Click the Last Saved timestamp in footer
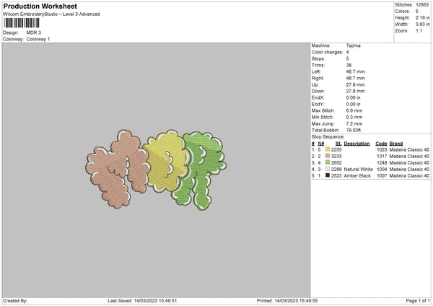 click(142, 300)
